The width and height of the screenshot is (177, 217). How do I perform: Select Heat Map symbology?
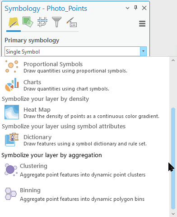(84, 113)
